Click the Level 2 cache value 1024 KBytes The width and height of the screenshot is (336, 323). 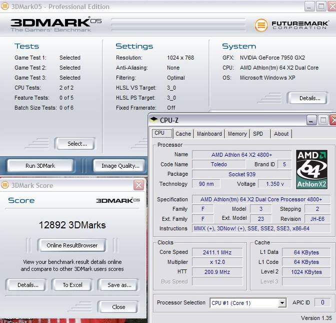[306, 272]
